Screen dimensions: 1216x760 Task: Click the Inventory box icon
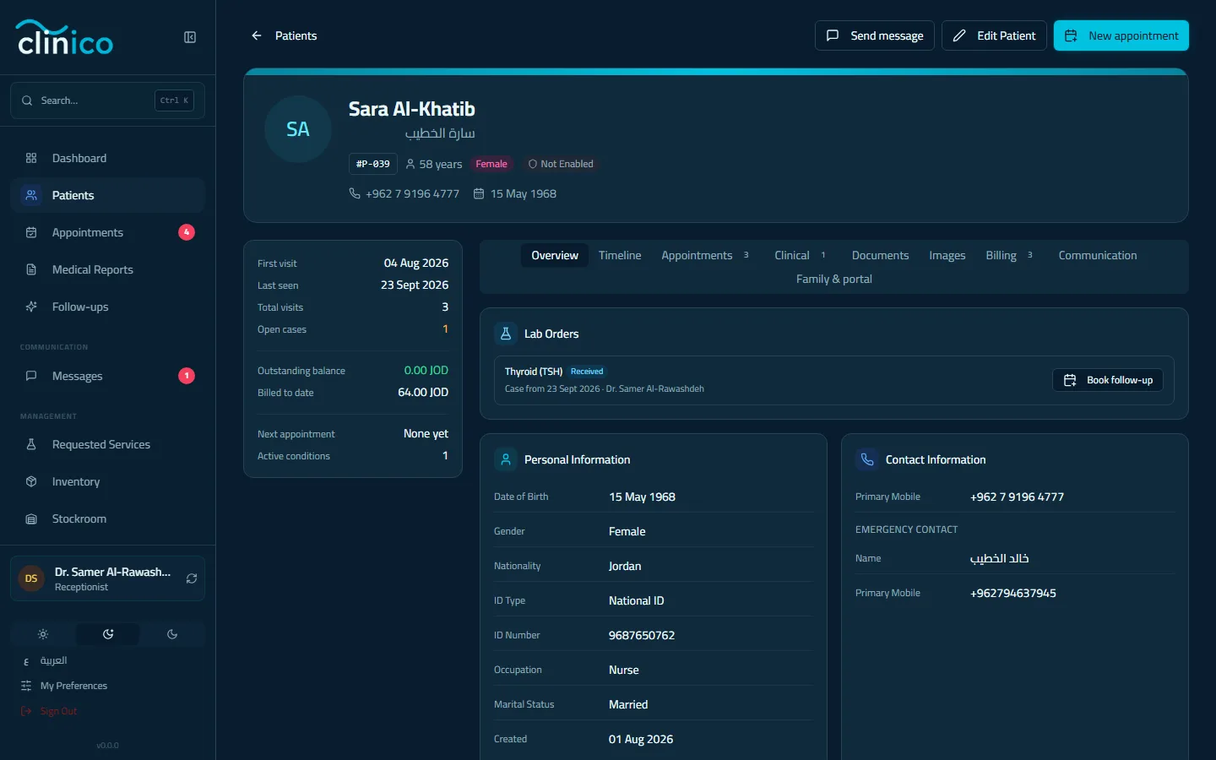pyautogui.click(x=31, y=481)
